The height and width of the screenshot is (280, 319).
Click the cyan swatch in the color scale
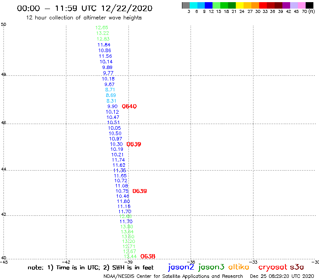pyautogui.click(x=194, y=5)
